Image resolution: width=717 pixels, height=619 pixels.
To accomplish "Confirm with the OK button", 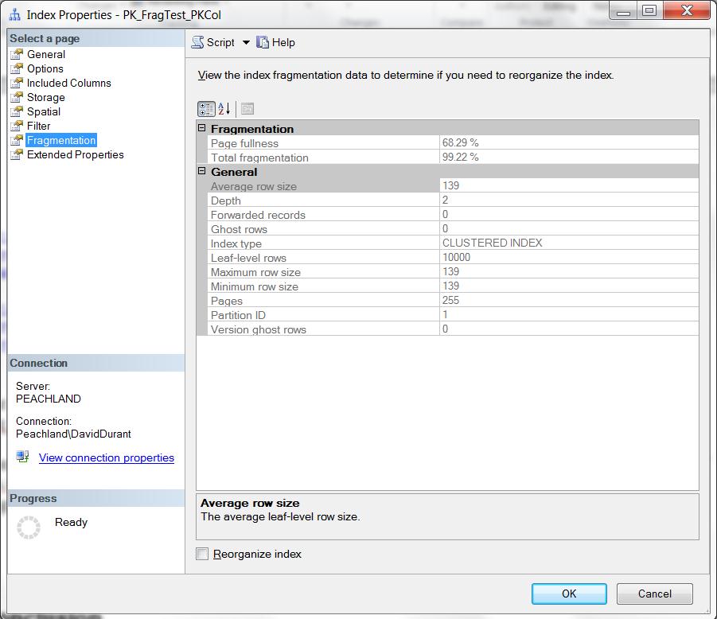I will [569, 594].
